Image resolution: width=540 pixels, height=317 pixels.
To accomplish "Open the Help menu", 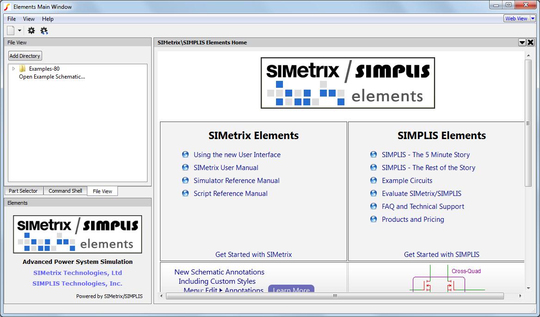I will pyautogui.click(x=48, y=19).
